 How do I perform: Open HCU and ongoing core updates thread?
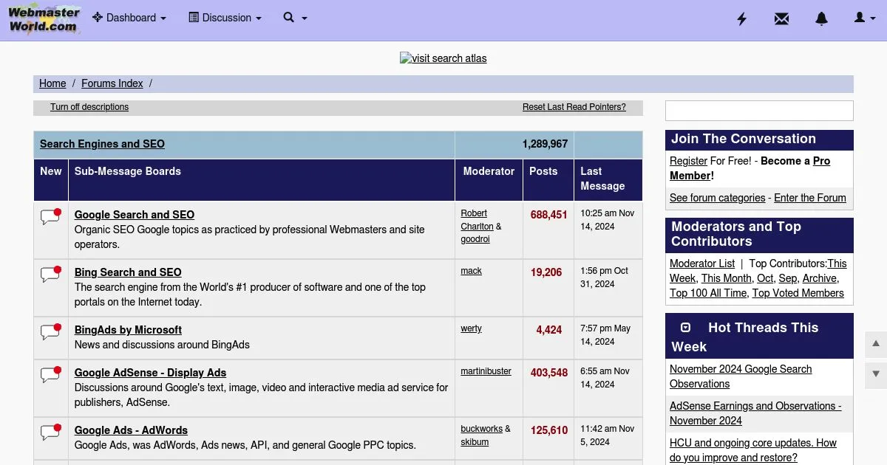[753, 450]
